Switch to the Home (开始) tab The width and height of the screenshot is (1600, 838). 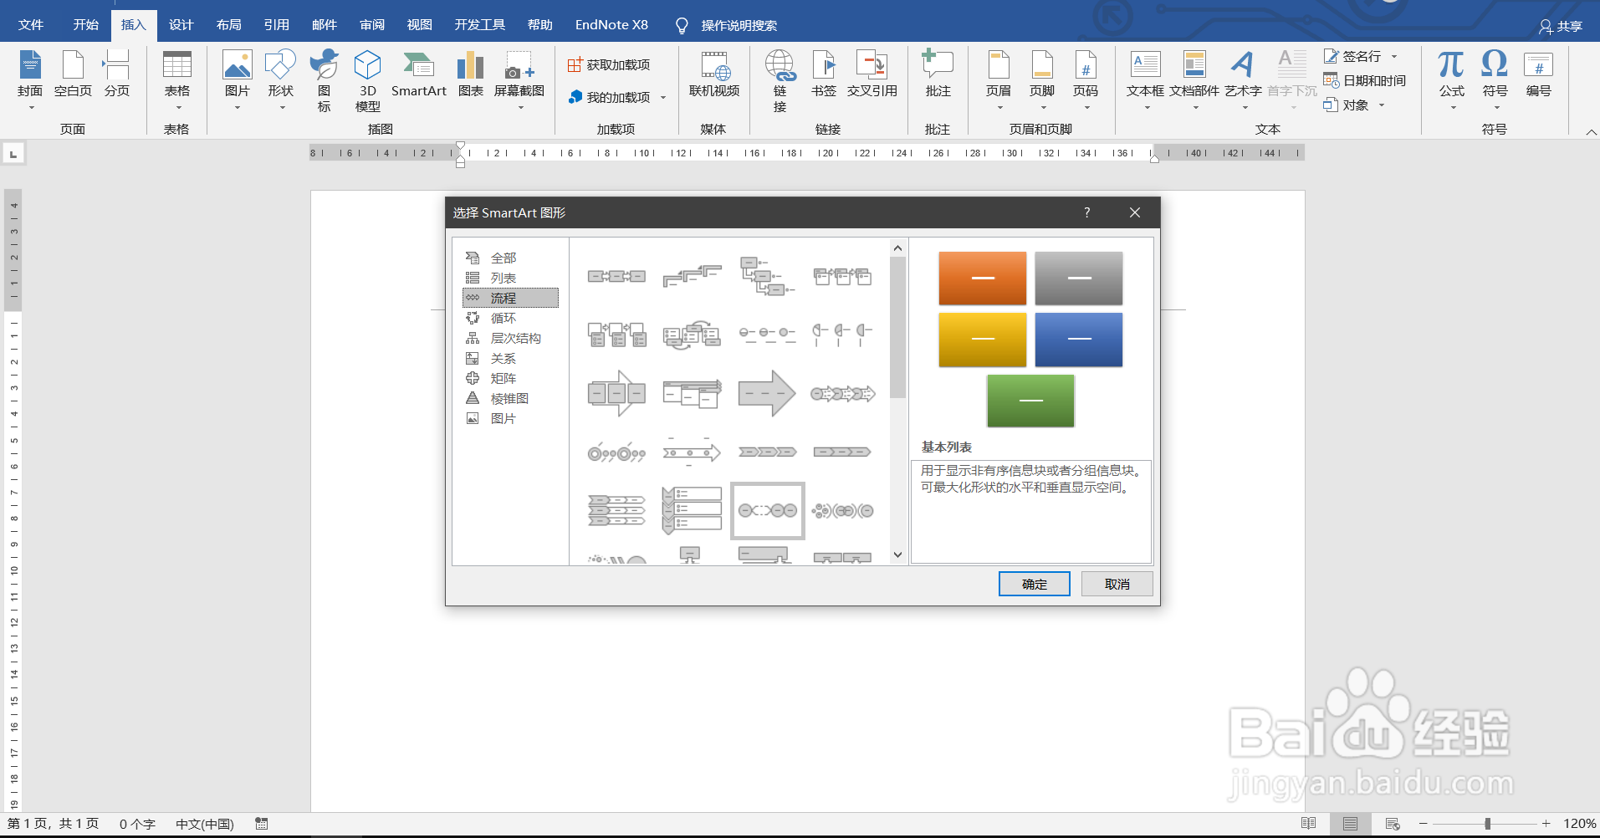pos(85,24)
